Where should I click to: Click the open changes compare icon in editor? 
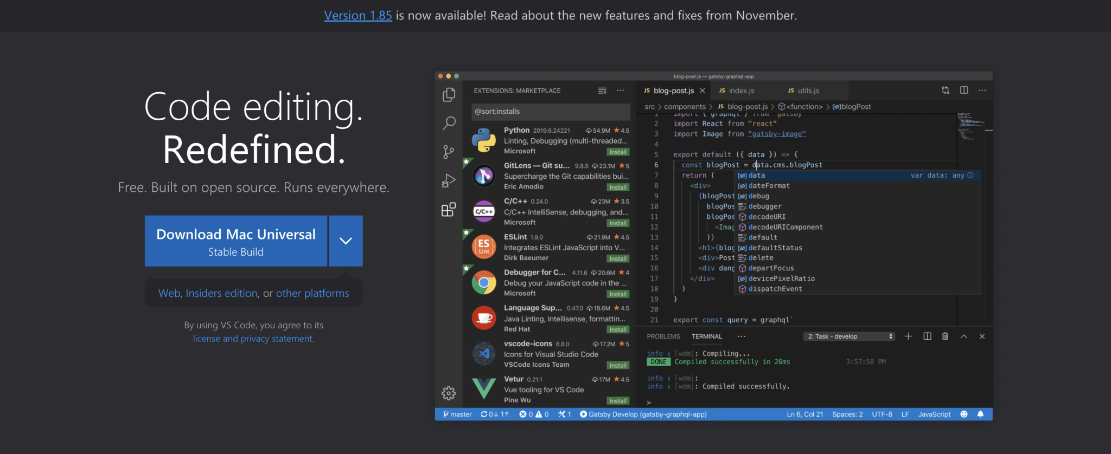pyautogui.click(x=946, y=90)
